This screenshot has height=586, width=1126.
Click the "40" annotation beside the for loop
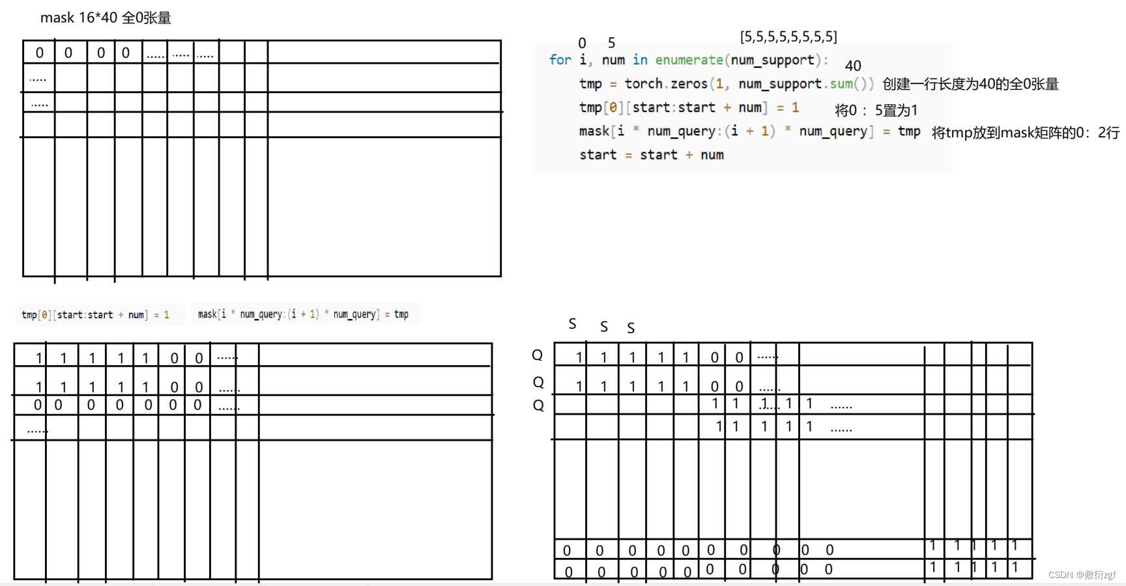pos(853,66)
